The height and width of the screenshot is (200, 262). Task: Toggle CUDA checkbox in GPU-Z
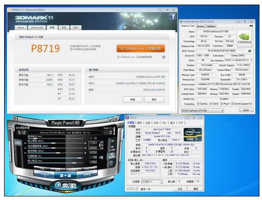211,104
